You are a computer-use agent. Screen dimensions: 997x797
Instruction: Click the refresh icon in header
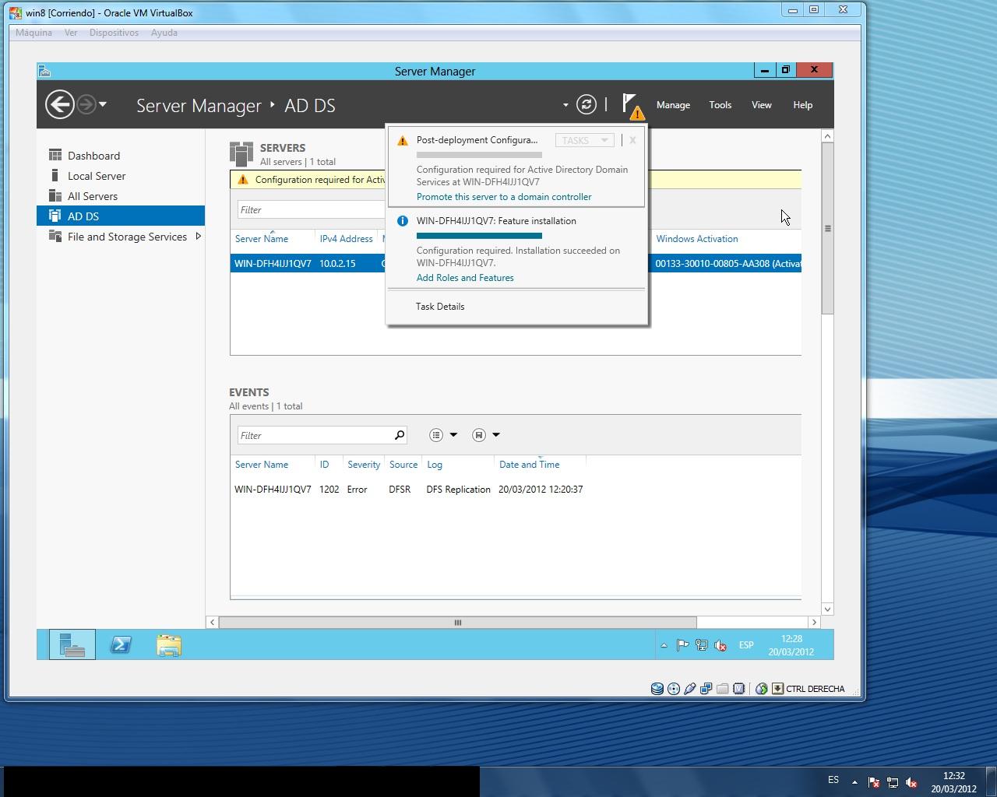click(x=586, y=104)
